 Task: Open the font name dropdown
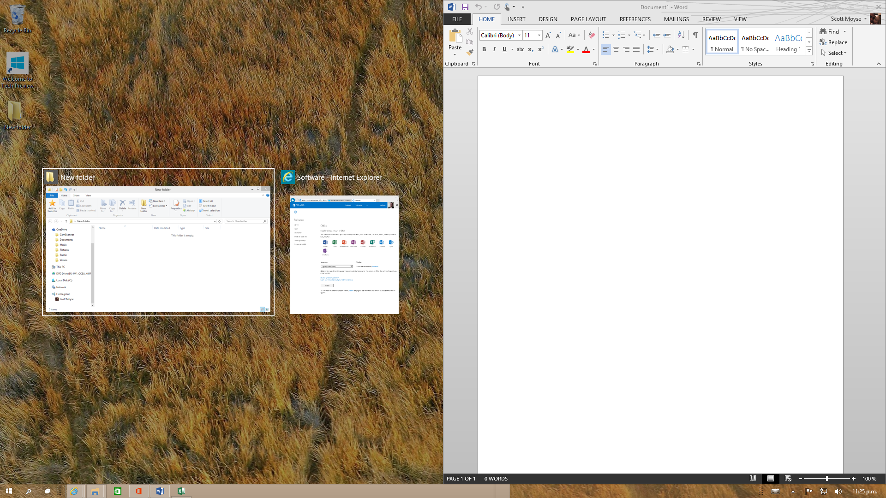click(x=519, y=35)
